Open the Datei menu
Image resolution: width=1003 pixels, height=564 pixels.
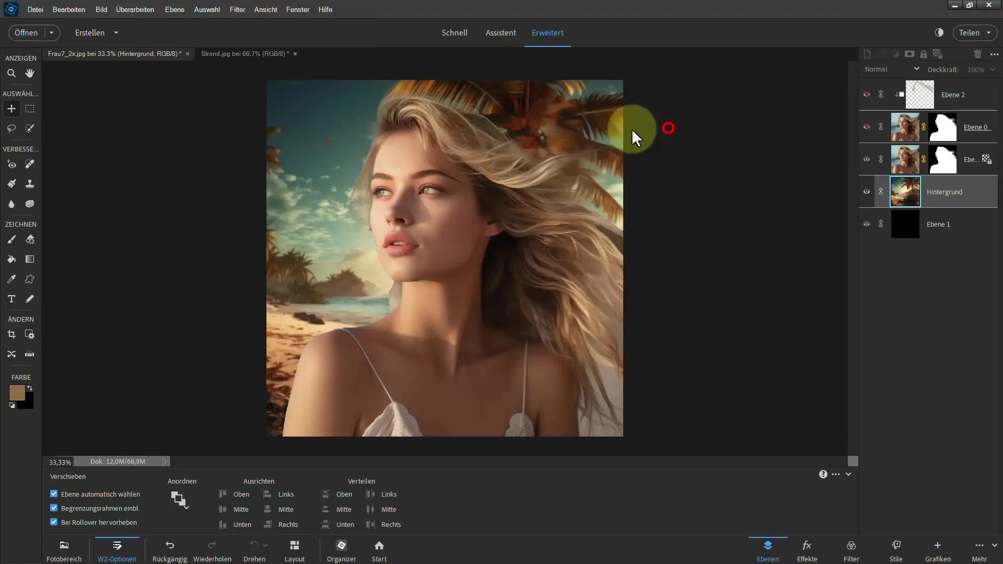36,9
